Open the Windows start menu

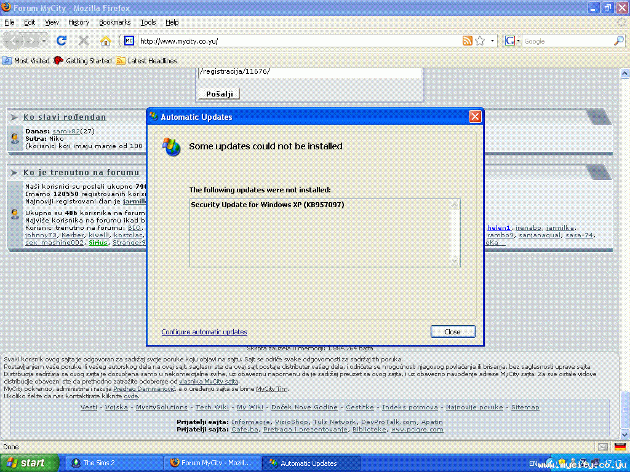(29, 463)
